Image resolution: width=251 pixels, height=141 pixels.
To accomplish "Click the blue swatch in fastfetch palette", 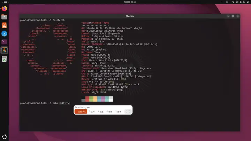I will (99, 99).
